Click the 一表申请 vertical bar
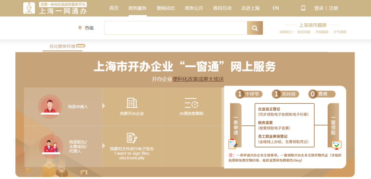The width and height of the screenshot is (371, 179). pyautogui.click(x=236, y=125)
